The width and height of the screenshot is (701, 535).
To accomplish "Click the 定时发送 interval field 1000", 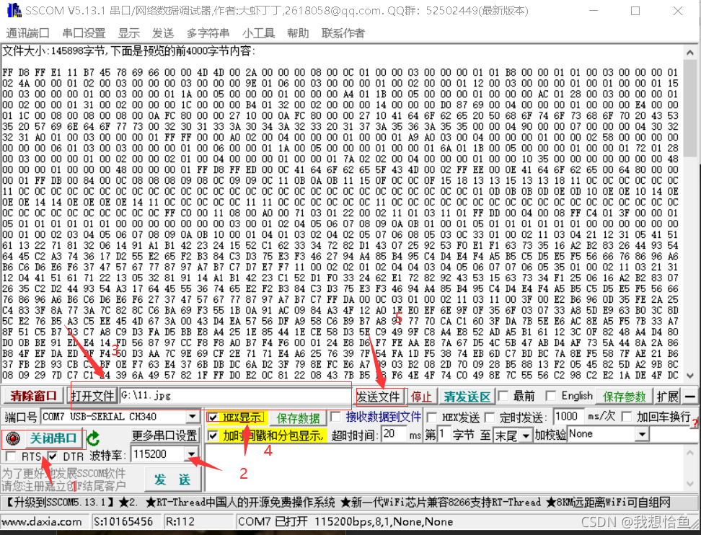I will click(568, 417).
